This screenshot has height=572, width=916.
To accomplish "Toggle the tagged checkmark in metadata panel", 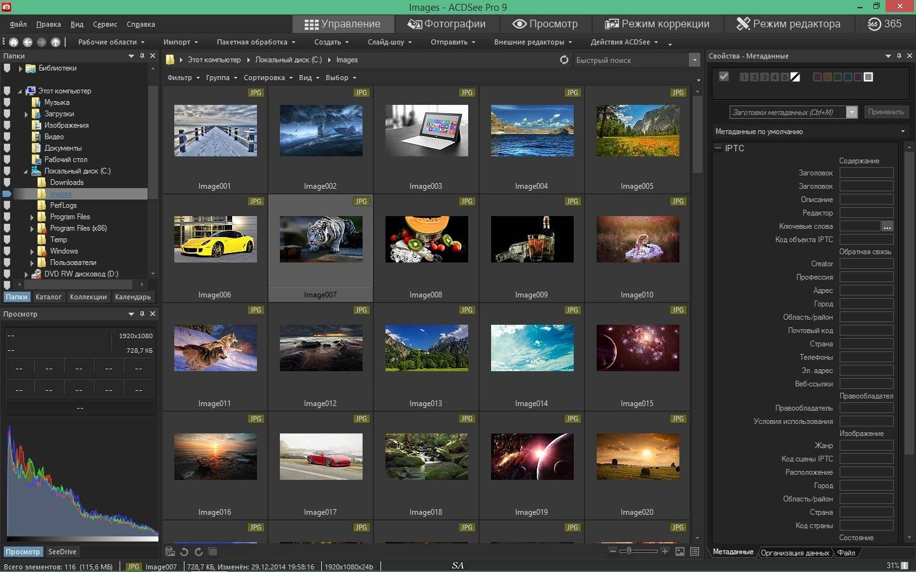I will point(724,76).
